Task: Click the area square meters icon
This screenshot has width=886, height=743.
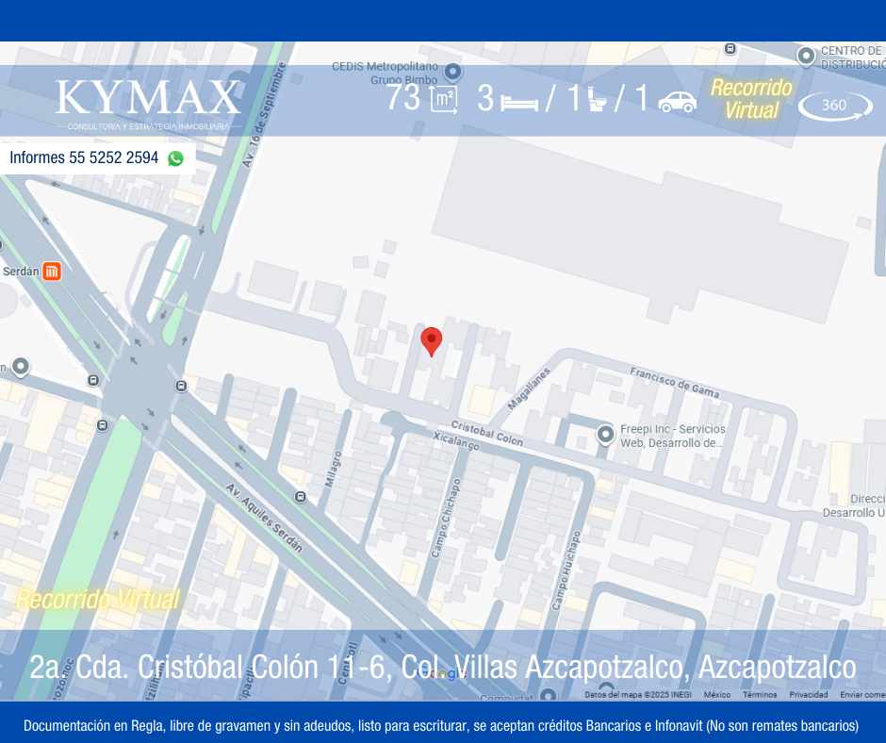Action: (444, 100)
